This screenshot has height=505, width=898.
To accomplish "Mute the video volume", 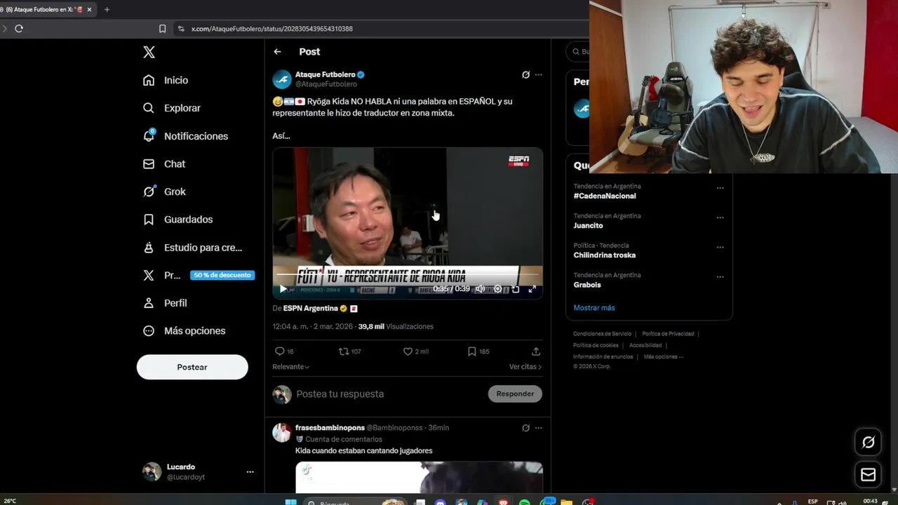I will [481, 289].
